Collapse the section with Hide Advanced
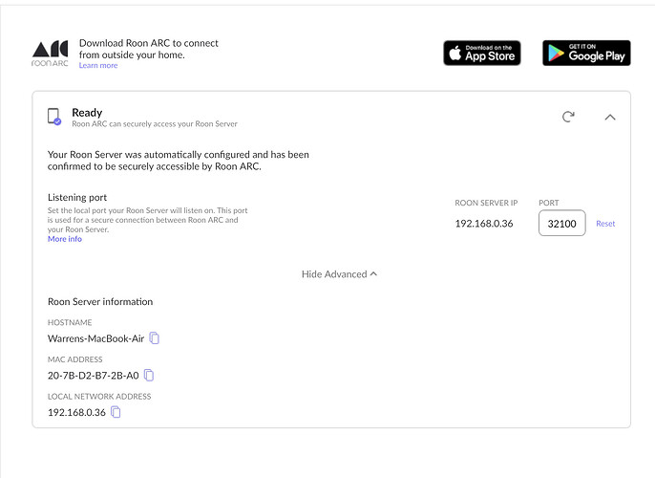655x478 pixels. click(x=339, y=274)
